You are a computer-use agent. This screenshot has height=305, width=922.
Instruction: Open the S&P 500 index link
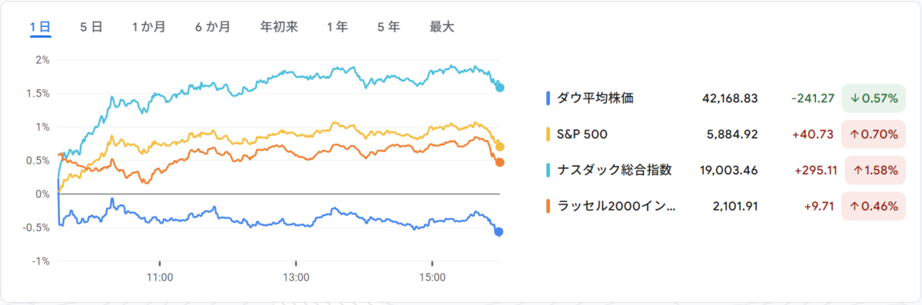[582, 134]
